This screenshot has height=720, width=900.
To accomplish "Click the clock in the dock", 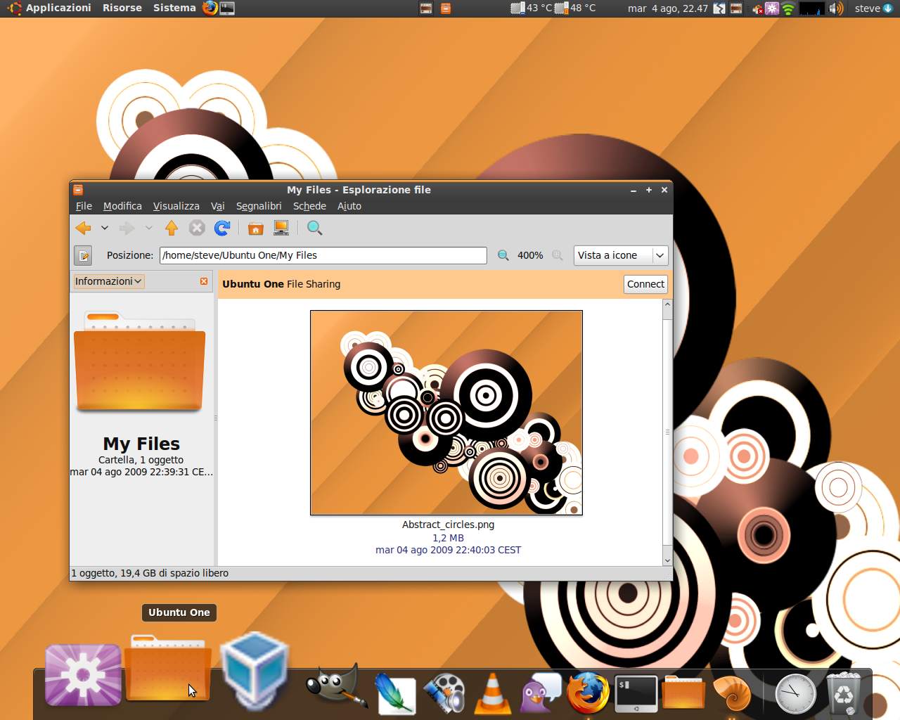I will point(795,693).
